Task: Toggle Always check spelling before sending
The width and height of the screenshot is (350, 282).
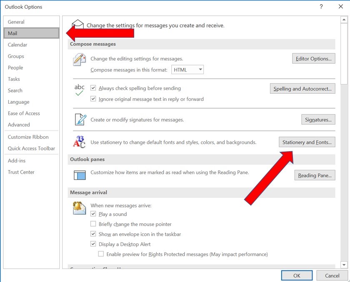Action: (x=93, y=88)
